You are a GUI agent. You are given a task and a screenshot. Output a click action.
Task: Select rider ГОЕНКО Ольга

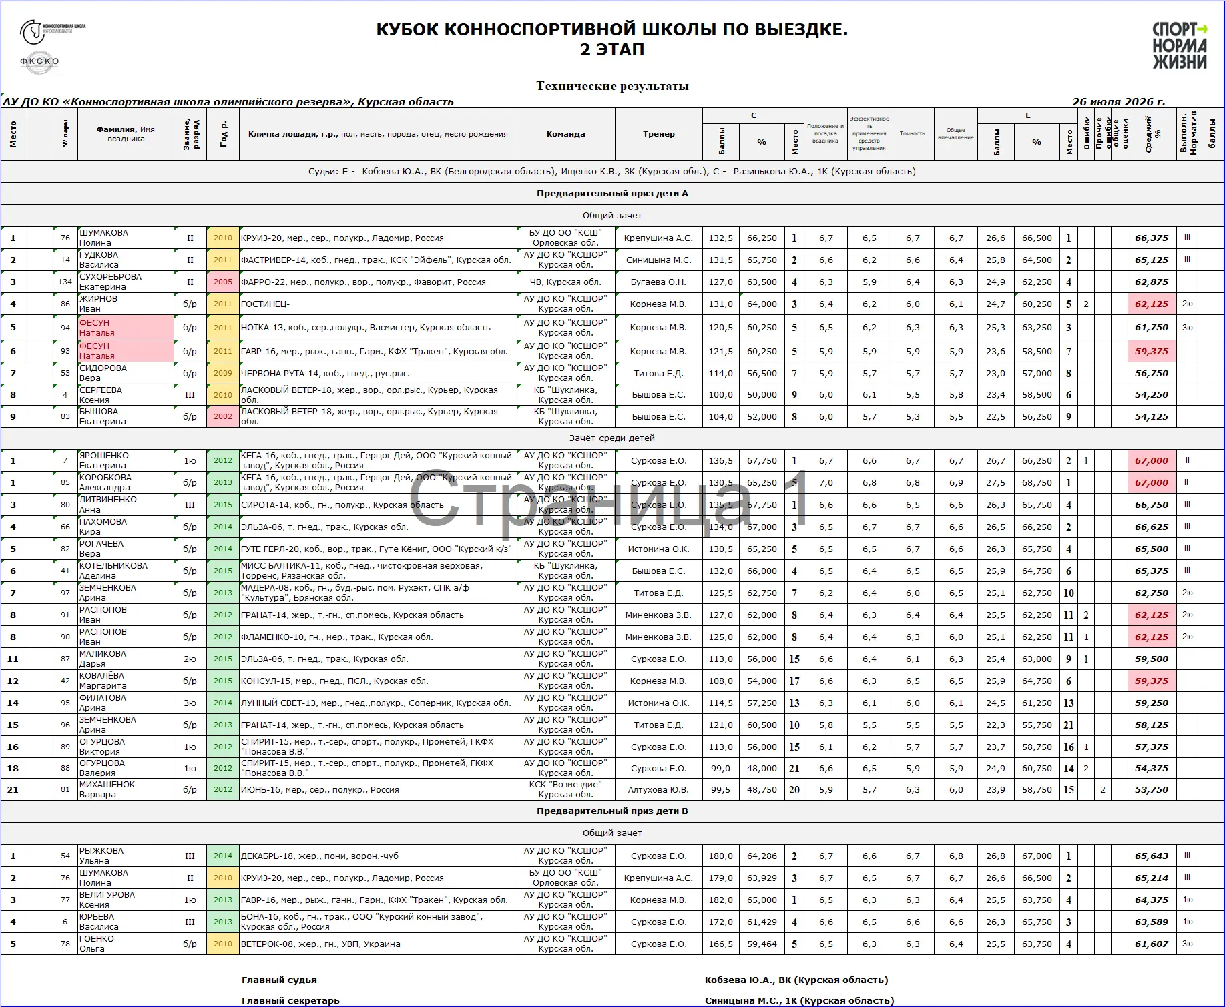(126, 944)
